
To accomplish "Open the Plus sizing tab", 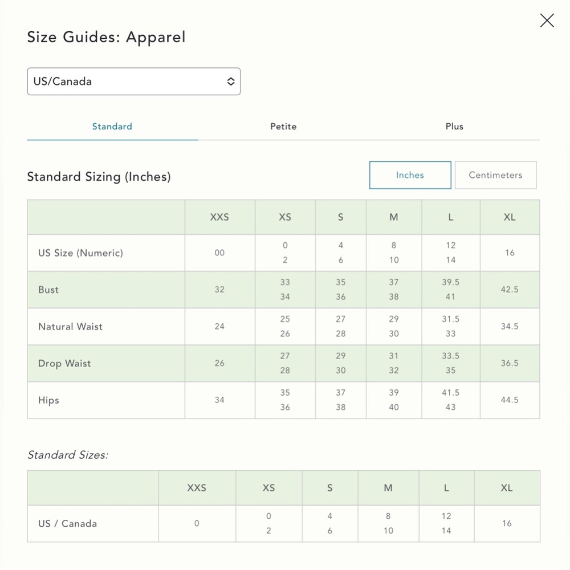I will point(454,127).
